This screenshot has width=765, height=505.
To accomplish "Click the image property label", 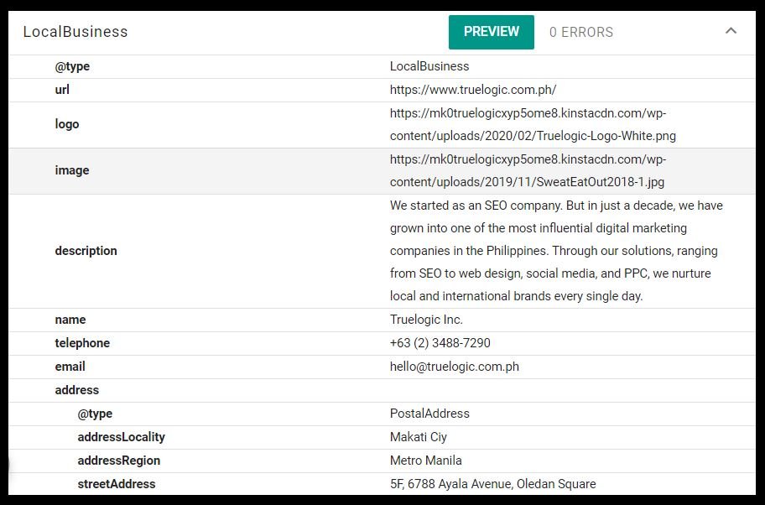I will click(x=72, y=171).
